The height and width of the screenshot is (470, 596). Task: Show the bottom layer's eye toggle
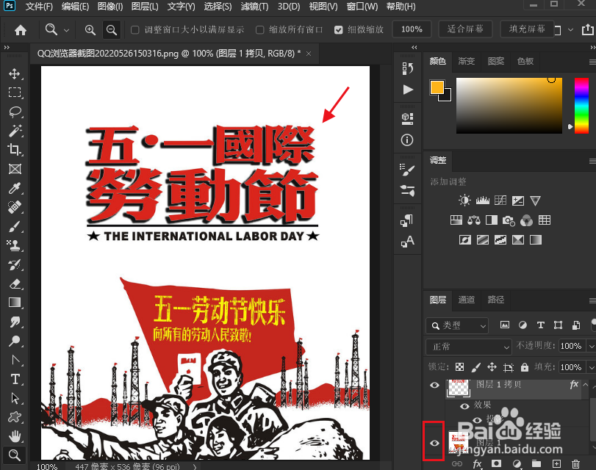[434, 442]
